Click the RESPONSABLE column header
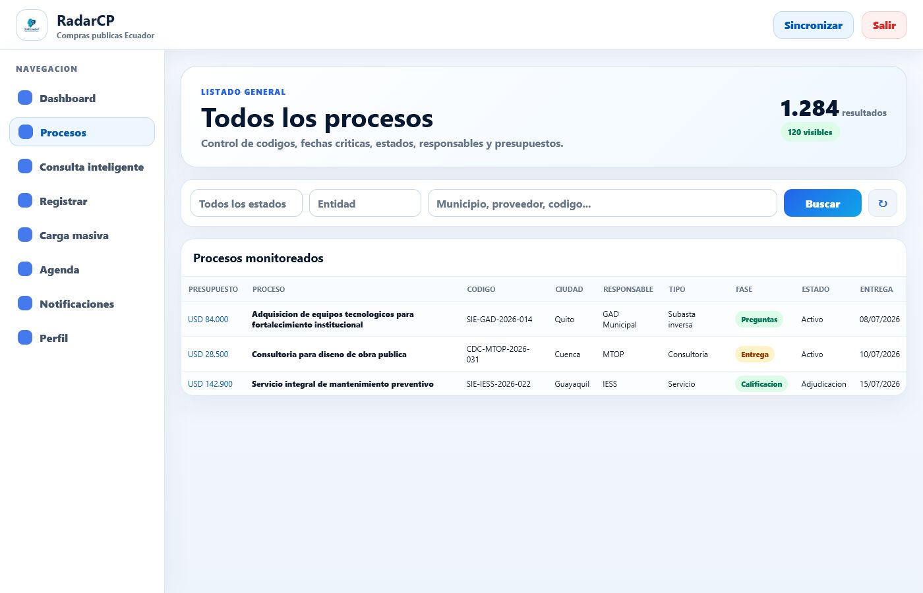The height and width of the screenshot is (593, 923). [x=628, y=289]
